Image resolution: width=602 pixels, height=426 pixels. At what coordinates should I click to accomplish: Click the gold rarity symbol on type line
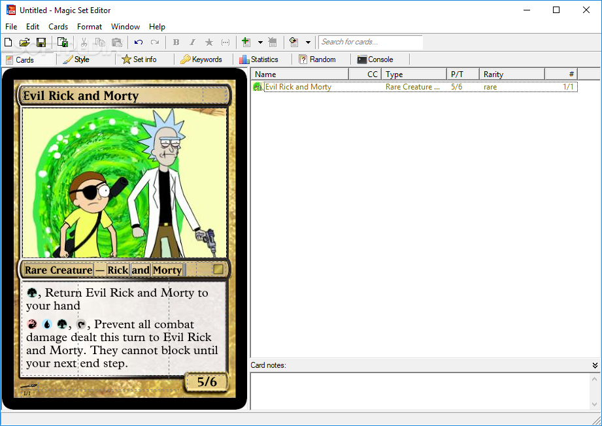218,269
